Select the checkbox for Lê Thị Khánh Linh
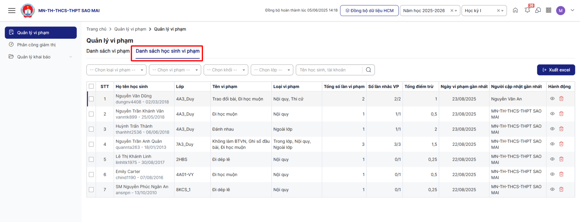Image resolution: width=580 pixels, height=222 pixels. [91, 159]
